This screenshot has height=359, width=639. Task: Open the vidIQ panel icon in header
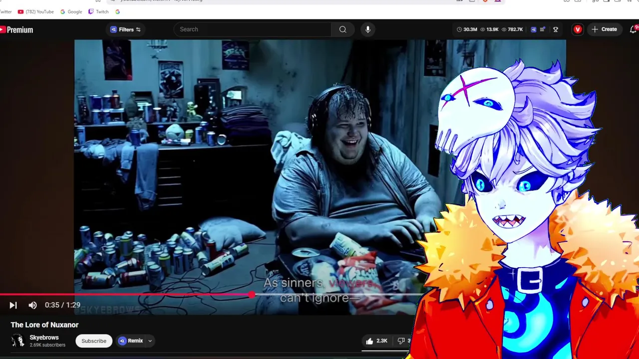(x=533, y=29)
